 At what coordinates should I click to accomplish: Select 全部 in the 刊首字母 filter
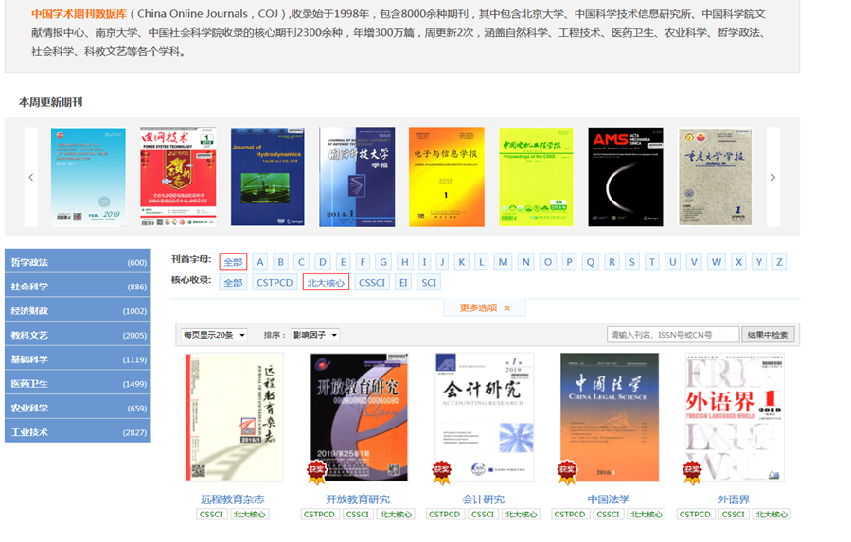234,261
